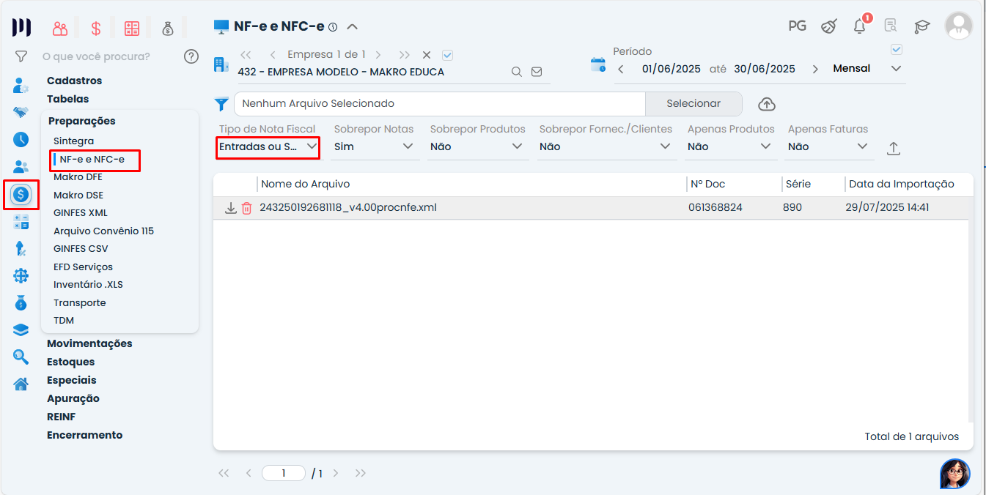Click the search field 'O que você procura?'
The image size is (986, 495).
point(103,56)
